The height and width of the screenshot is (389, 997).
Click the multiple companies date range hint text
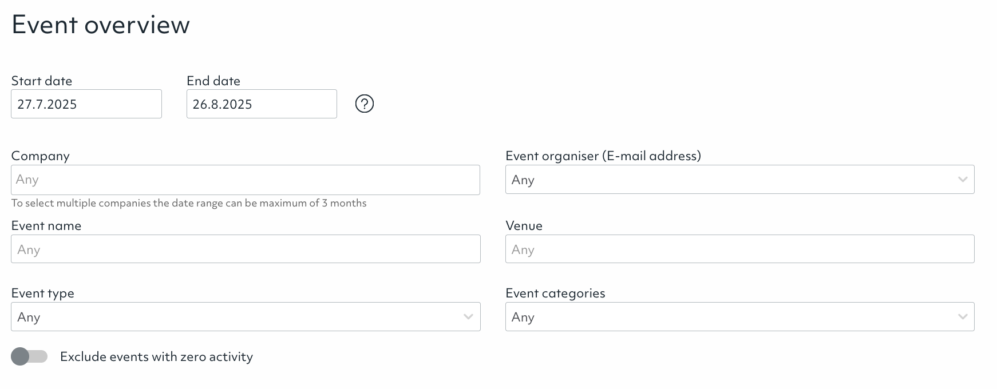point(189,203)
